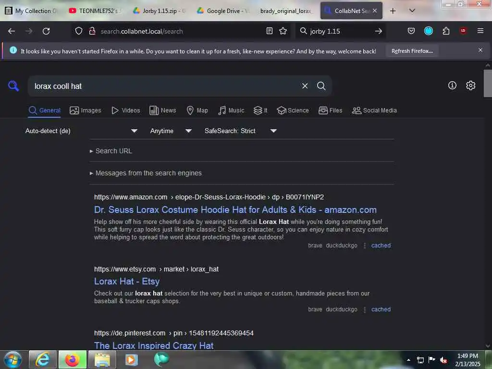This screenshot has width=492, height=369.
Task: Dismiss the Refresh Firefox notification bar
Action: [480, 50]
